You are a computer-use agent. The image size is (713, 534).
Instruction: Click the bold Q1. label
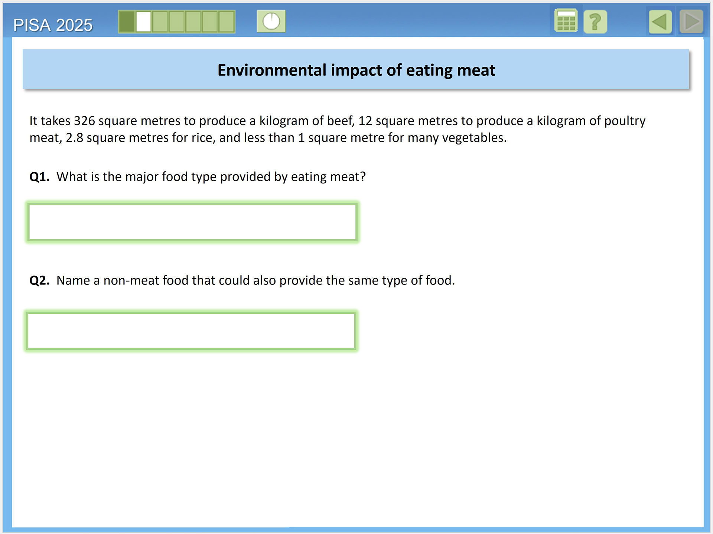[x=39, y=177]
